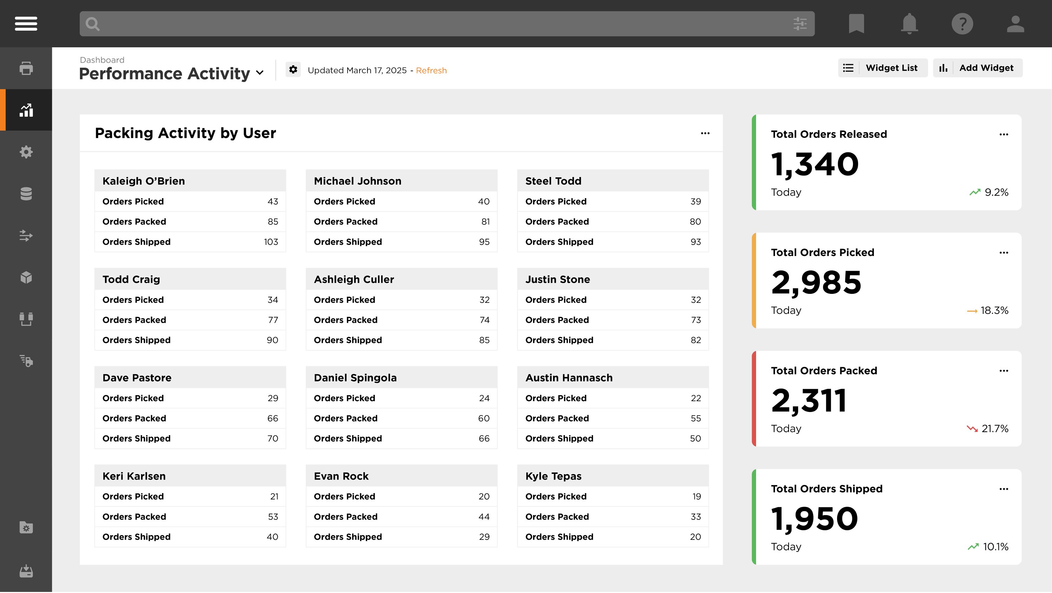Image resolution: width=1052 pixels, height=593 pixels.
Task: Open the notifications bell
Action: click(x=909, y=23)
